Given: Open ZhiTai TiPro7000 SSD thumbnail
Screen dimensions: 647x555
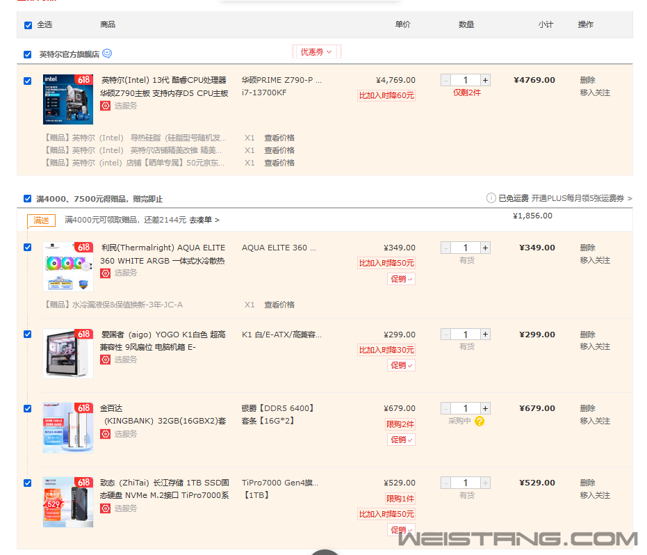Looking at the screenshot, I should [x=68, y=502].
